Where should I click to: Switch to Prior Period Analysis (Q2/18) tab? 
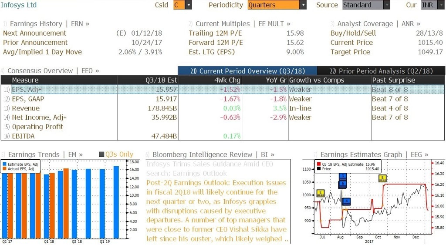[x=381, y=71]
